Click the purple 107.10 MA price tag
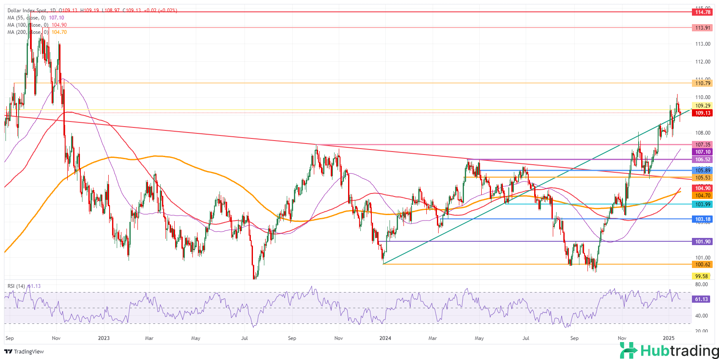Image resolution: width=719 pixels, height=359 pixels. tap(703, 152)
